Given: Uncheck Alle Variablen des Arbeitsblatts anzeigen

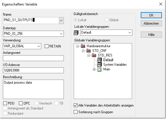Looking at the screenshot, I should point(75,105).
